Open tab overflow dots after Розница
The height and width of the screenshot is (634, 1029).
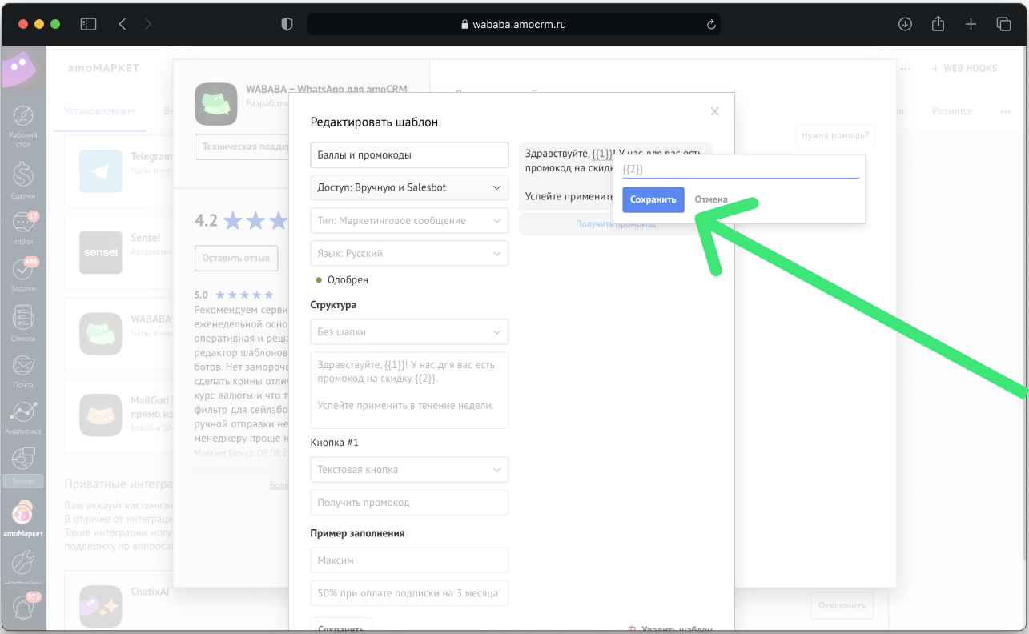pyautogui.click(x=1005, y=111)
